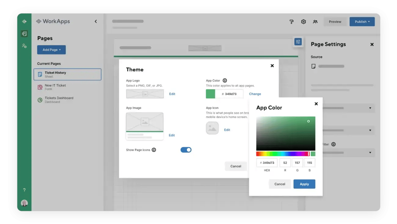Viewport: 397px width, 224px height.
Task: Click Apply in the App Color picker
Action: tap(304, 184)
